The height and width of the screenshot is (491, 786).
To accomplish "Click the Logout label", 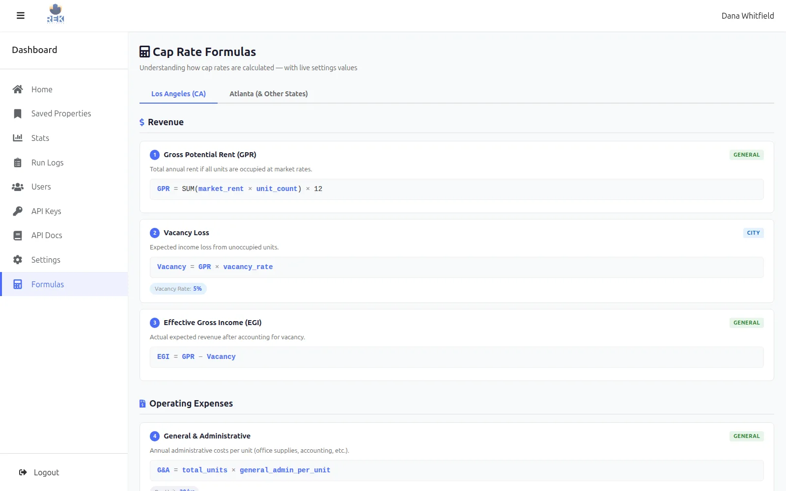I will [x=46, y=472].
